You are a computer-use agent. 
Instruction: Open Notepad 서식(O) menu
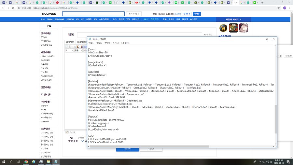107,43
